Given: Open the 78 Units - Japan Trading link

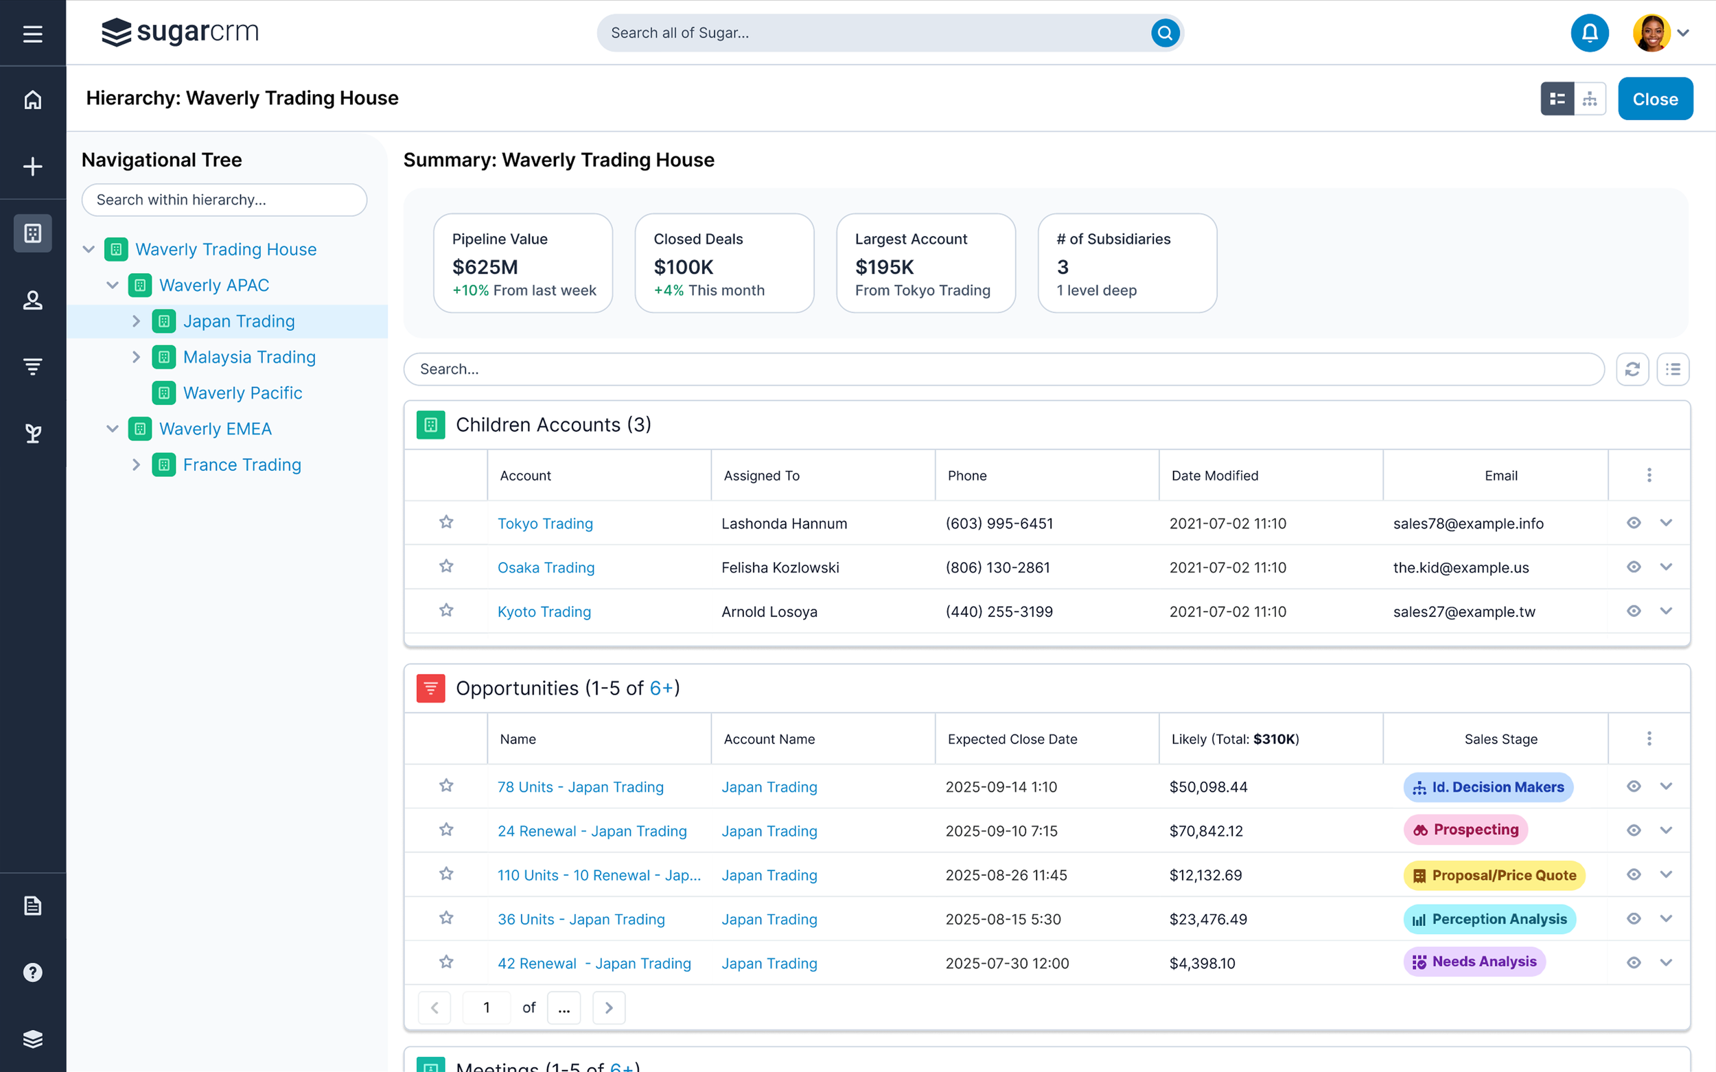Looking at the screenshot, I should (x=580, y=786).
